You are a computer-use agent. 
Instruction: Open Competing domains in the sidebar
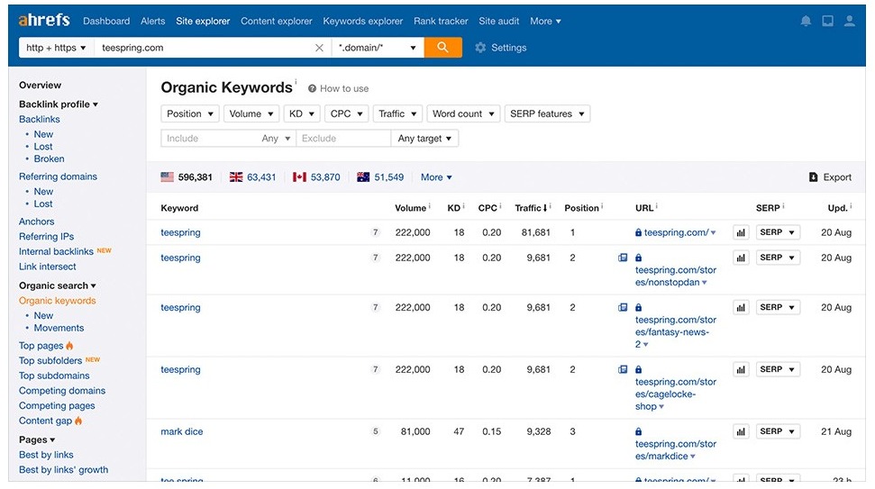pos(62,391)
